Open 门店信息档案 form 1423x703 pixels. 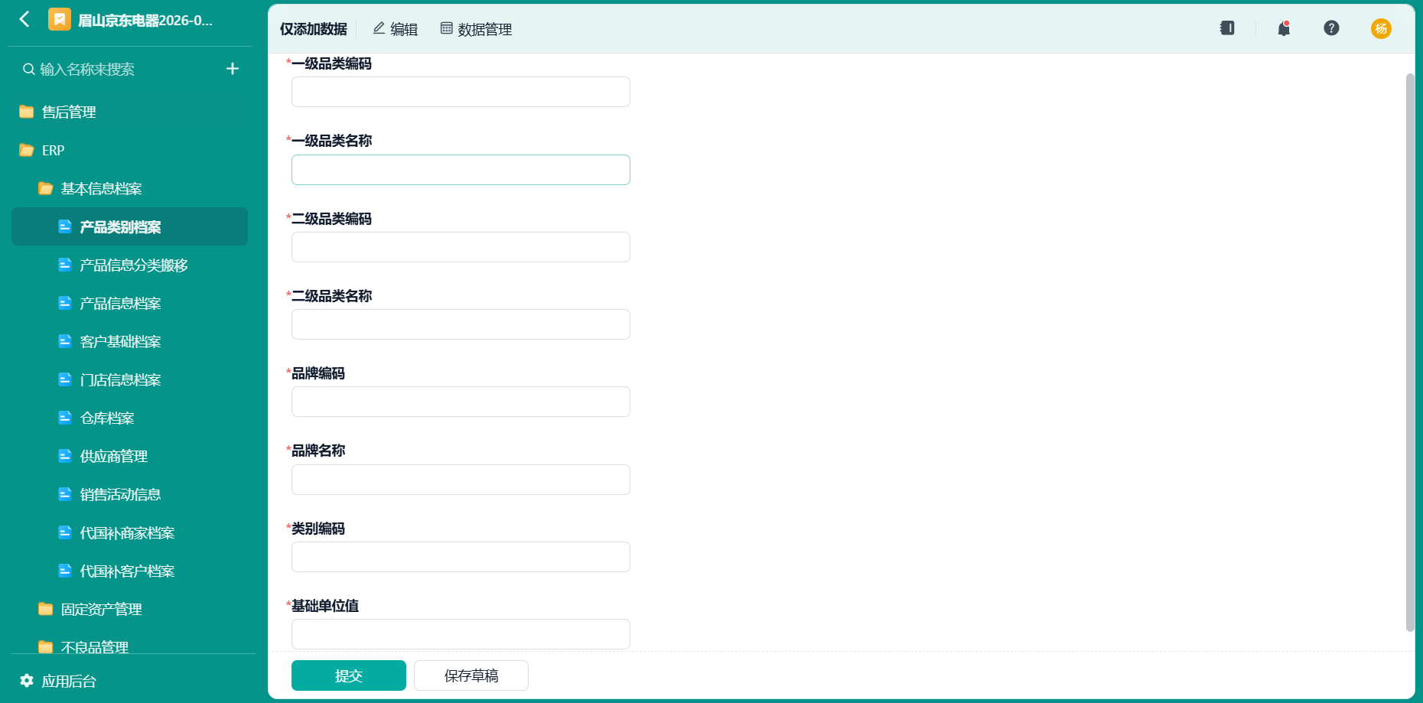(129, 380)
